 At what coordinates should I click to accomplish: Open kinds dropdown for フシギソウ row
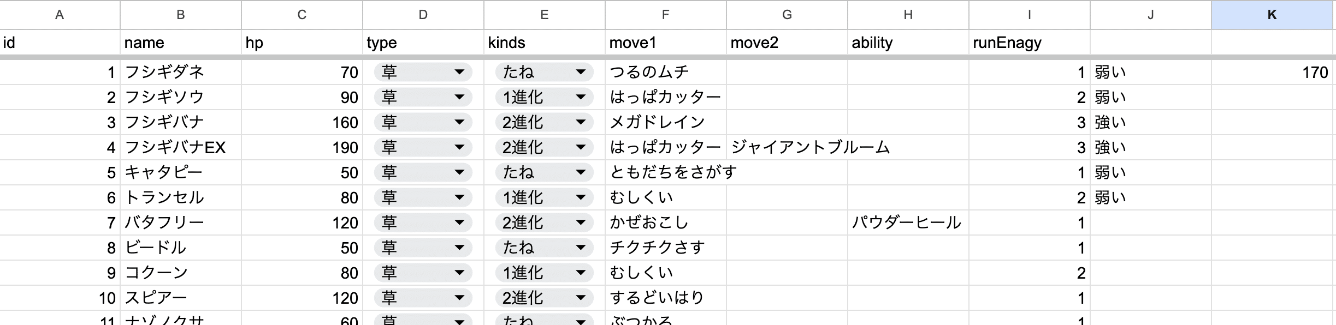tap(544, 97)
